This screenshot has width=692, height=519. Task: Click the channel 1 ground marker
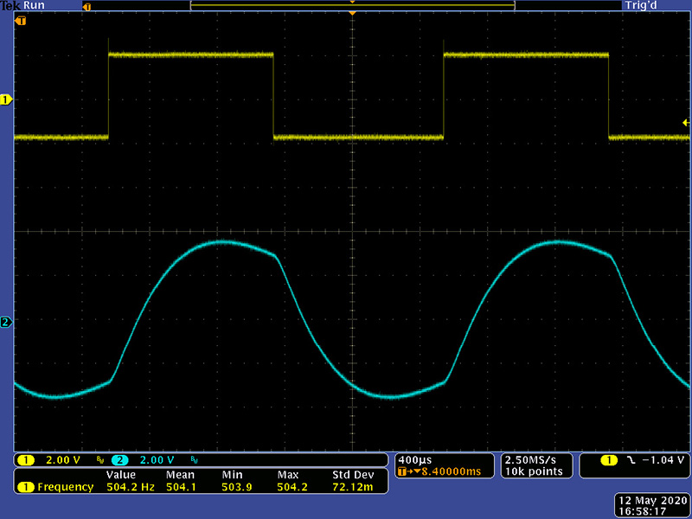(x=6, y=100)
